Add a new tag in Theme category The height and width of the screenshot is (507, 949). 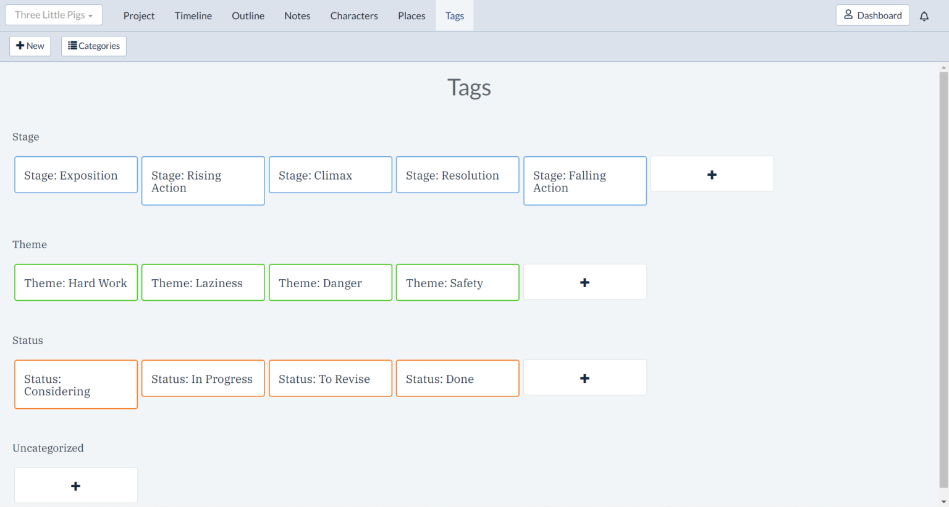pos(584,282)
